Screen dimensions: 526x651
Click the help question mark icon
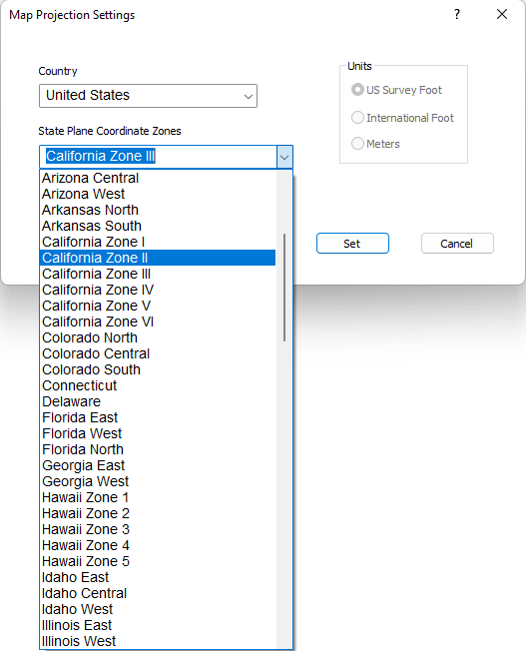pyautogui.click(x=457, y=15)
